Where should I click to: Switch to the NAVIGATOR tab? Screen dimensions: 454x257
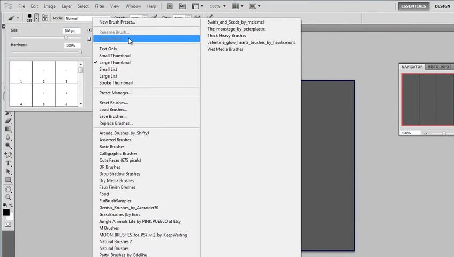[412, 67]
